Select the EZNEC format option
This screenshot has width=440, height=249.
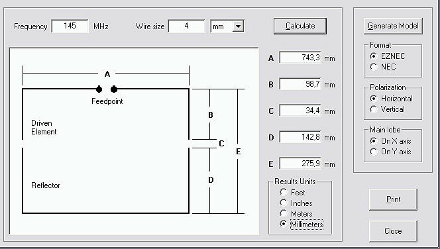click(x=387, y=56)
